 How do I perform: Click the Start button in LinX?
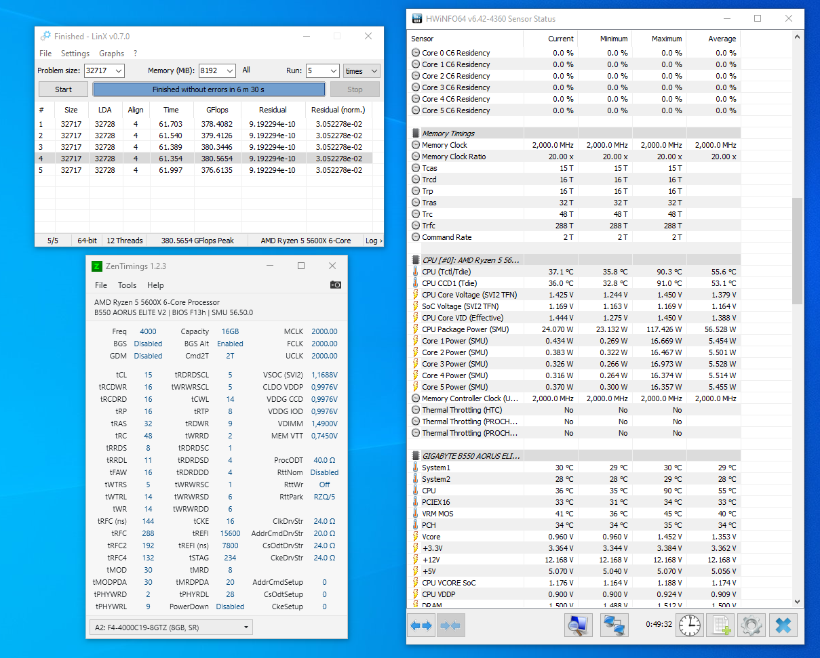click(63, 89)
